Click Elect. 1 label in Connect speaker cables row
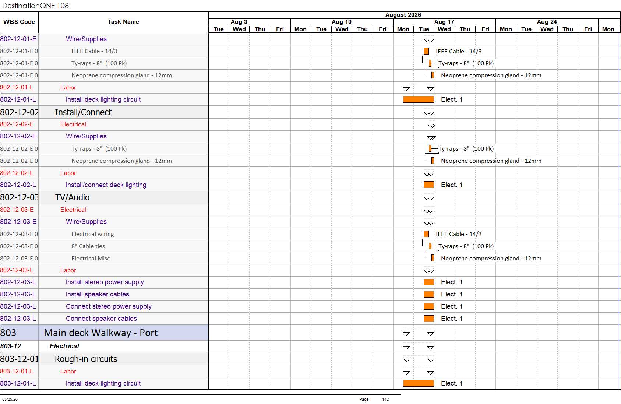 click(x=452, y=319)
